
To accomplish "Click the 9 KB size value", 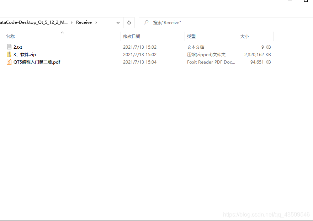I will click(266, 47).
